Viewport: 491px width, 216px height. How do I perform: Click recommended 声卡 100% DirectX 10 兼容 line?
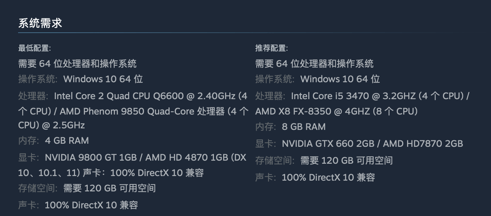pyautogui.click(x=315, y=178)
